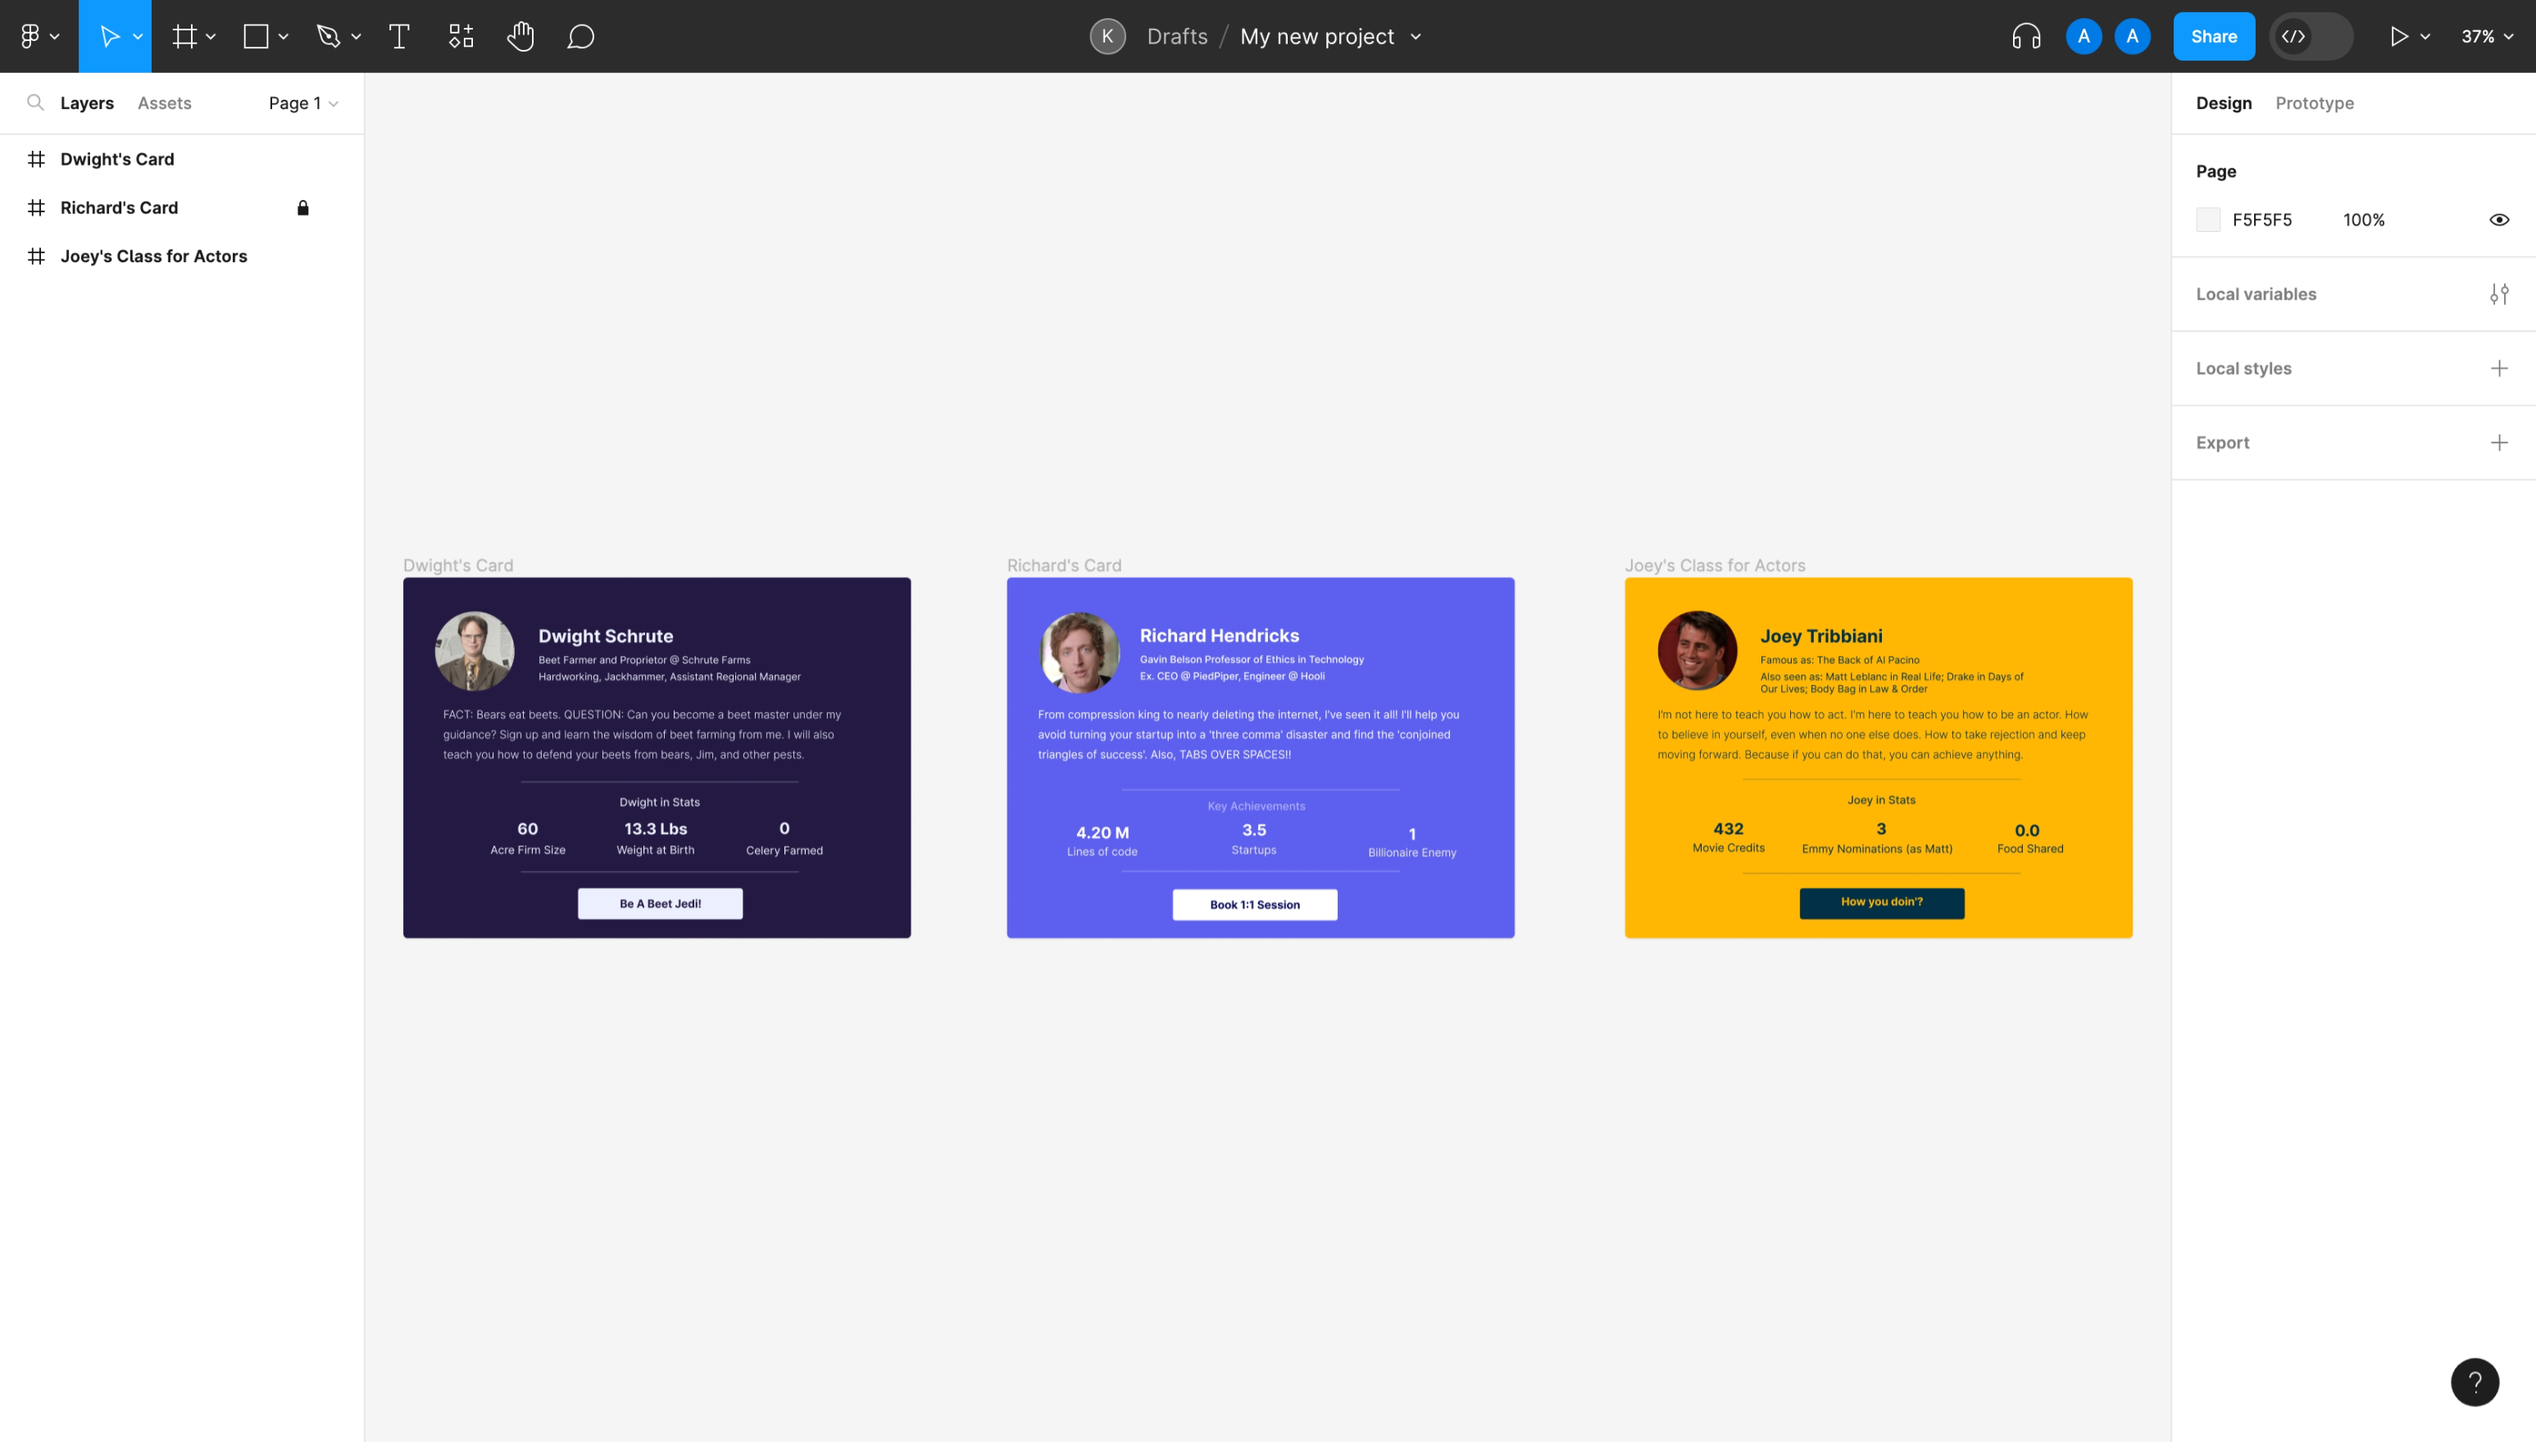Open the Drafts breadcrumb link
Viewport: 2536px width, 1442px height.
click(x=1177, y=37)
